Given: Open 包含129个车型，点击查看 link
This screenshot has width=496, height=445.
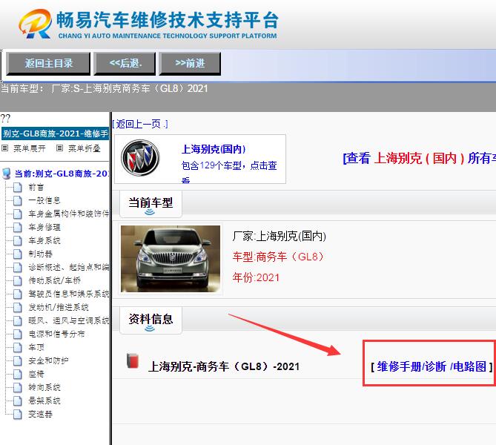Looking at the screenshot, I should point(229,172).
